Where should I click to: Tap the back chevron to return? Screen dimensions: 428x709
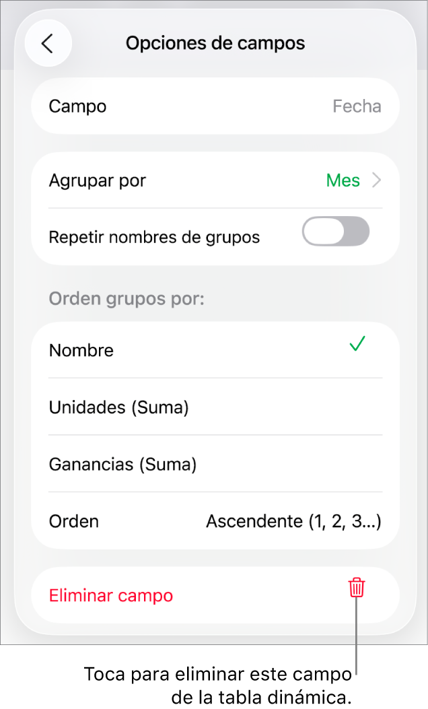tap(48, 42)
